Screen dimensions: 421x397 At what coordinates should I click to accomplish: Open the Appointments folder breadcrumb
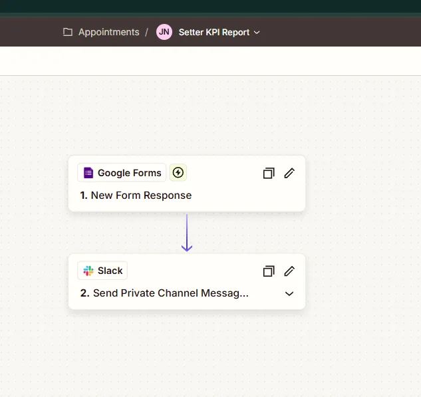point(108,32)
